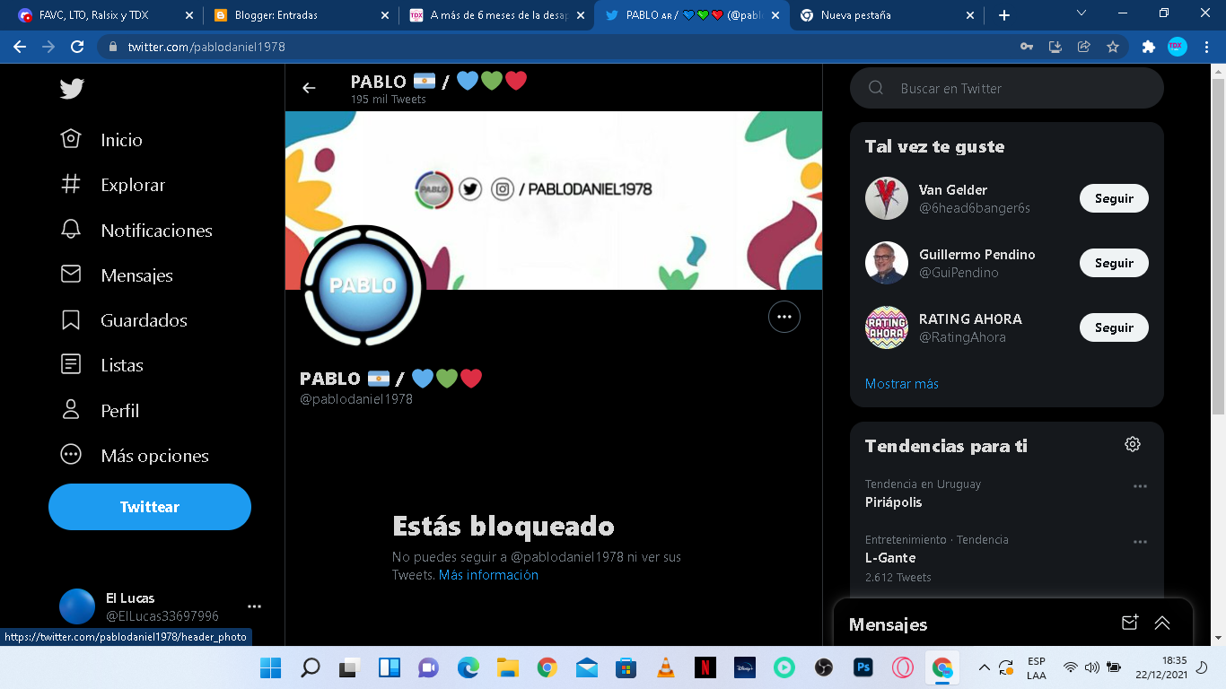Open Netflix from the Windows taskbar
Screen dimensions: 1226x689
click(x=705, y=667)
